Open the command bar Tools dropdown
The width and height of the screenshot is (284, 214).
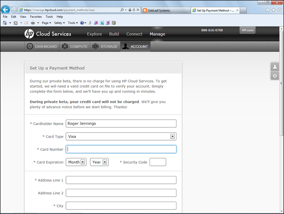tap(73, 23)
